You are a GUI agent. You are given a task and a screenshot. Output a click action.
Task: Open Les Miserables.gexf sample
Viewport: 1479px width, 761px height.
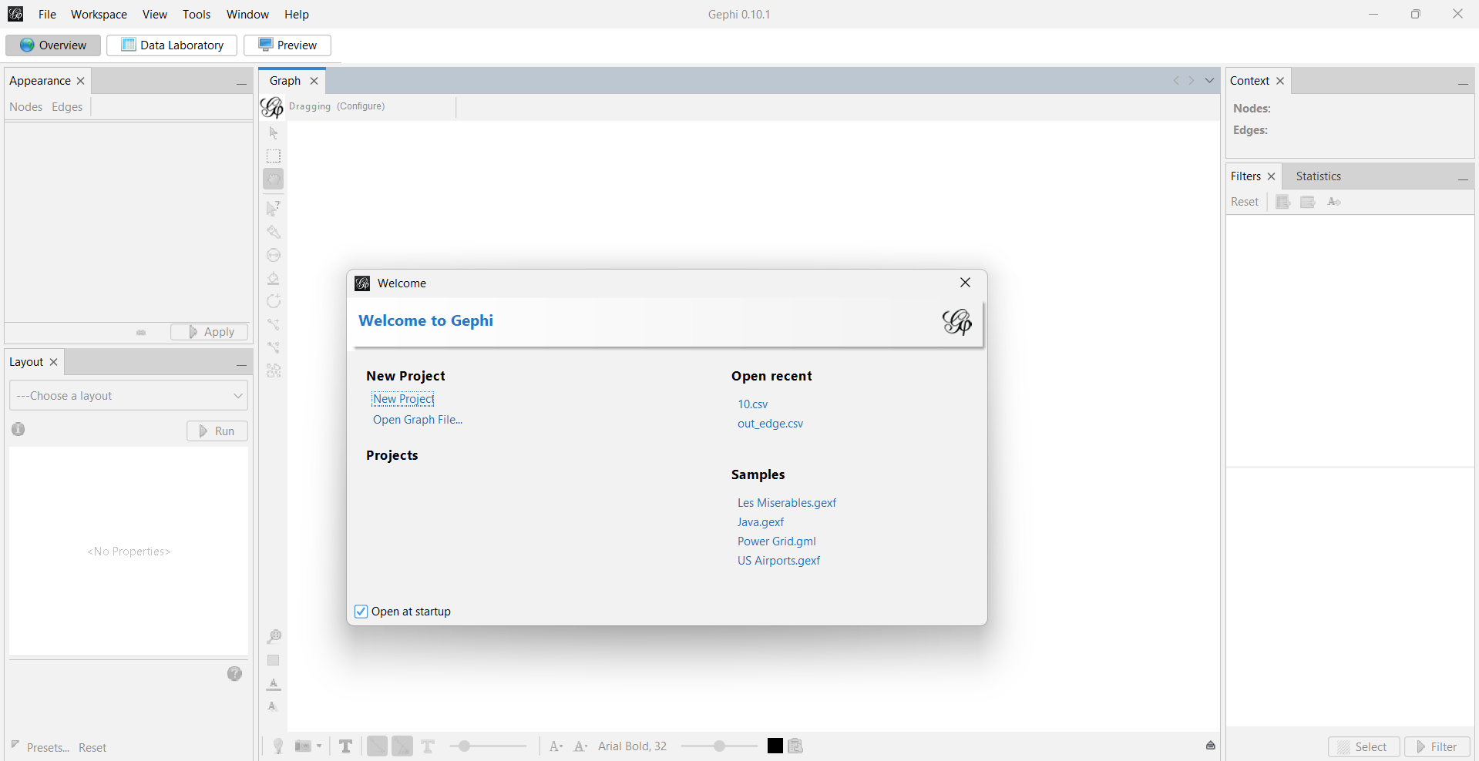(x=787, y=503)
